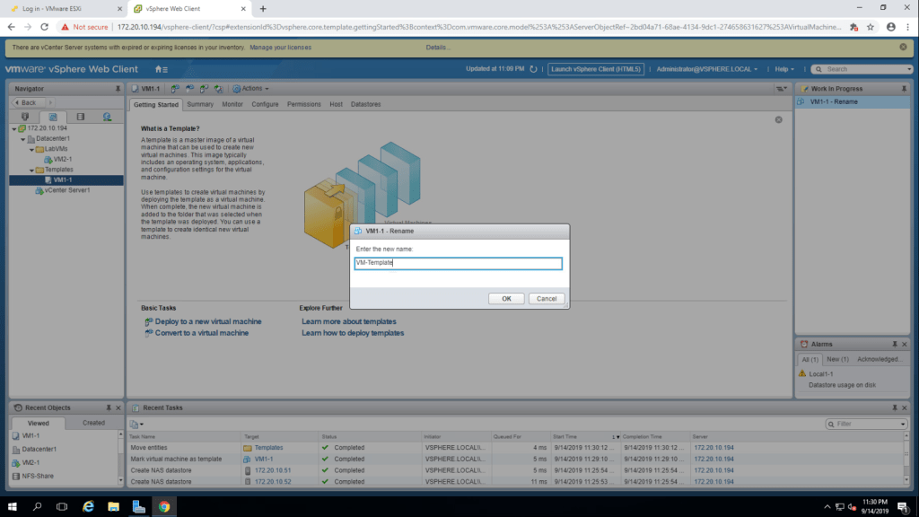Click the new name text field
Image resolution: width=919 pixels, height=517 pixels.
458,263
